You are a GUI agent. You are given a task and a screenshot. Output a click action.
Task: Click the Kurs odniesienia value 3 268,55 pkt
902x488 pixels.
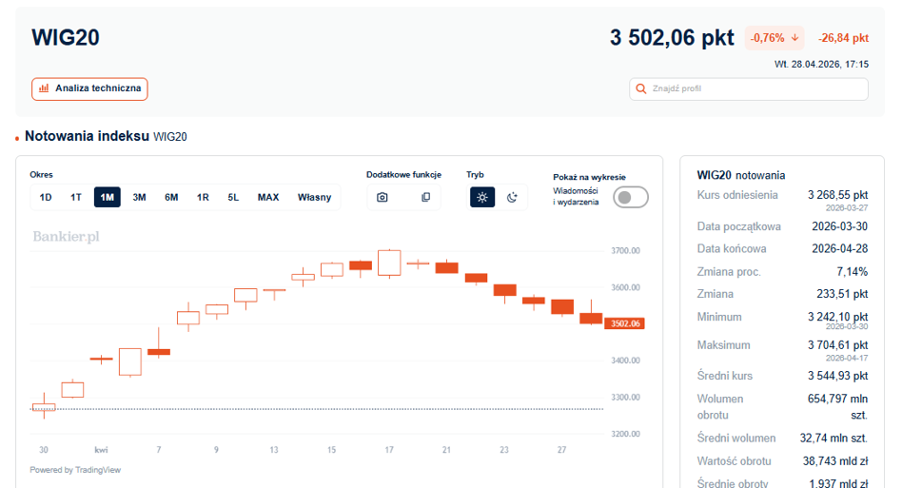837,195
